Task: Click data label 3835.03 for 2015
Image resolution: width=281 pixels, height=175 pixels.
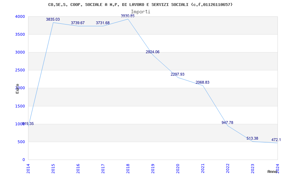Action: pos(53,20)
